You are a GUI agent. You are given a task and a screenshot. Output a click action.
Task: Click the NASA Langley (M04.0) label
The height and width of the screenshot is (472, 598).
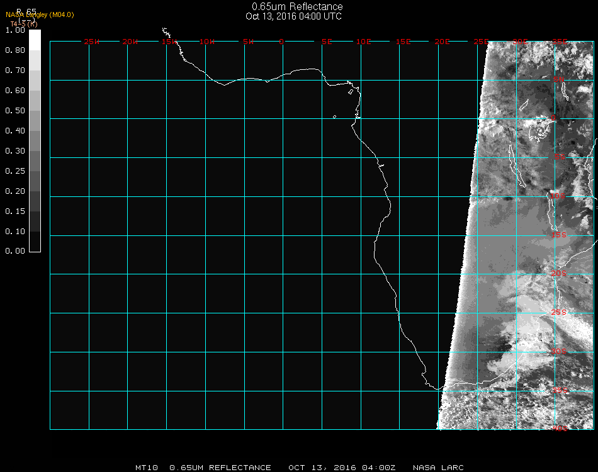[40, 15]
